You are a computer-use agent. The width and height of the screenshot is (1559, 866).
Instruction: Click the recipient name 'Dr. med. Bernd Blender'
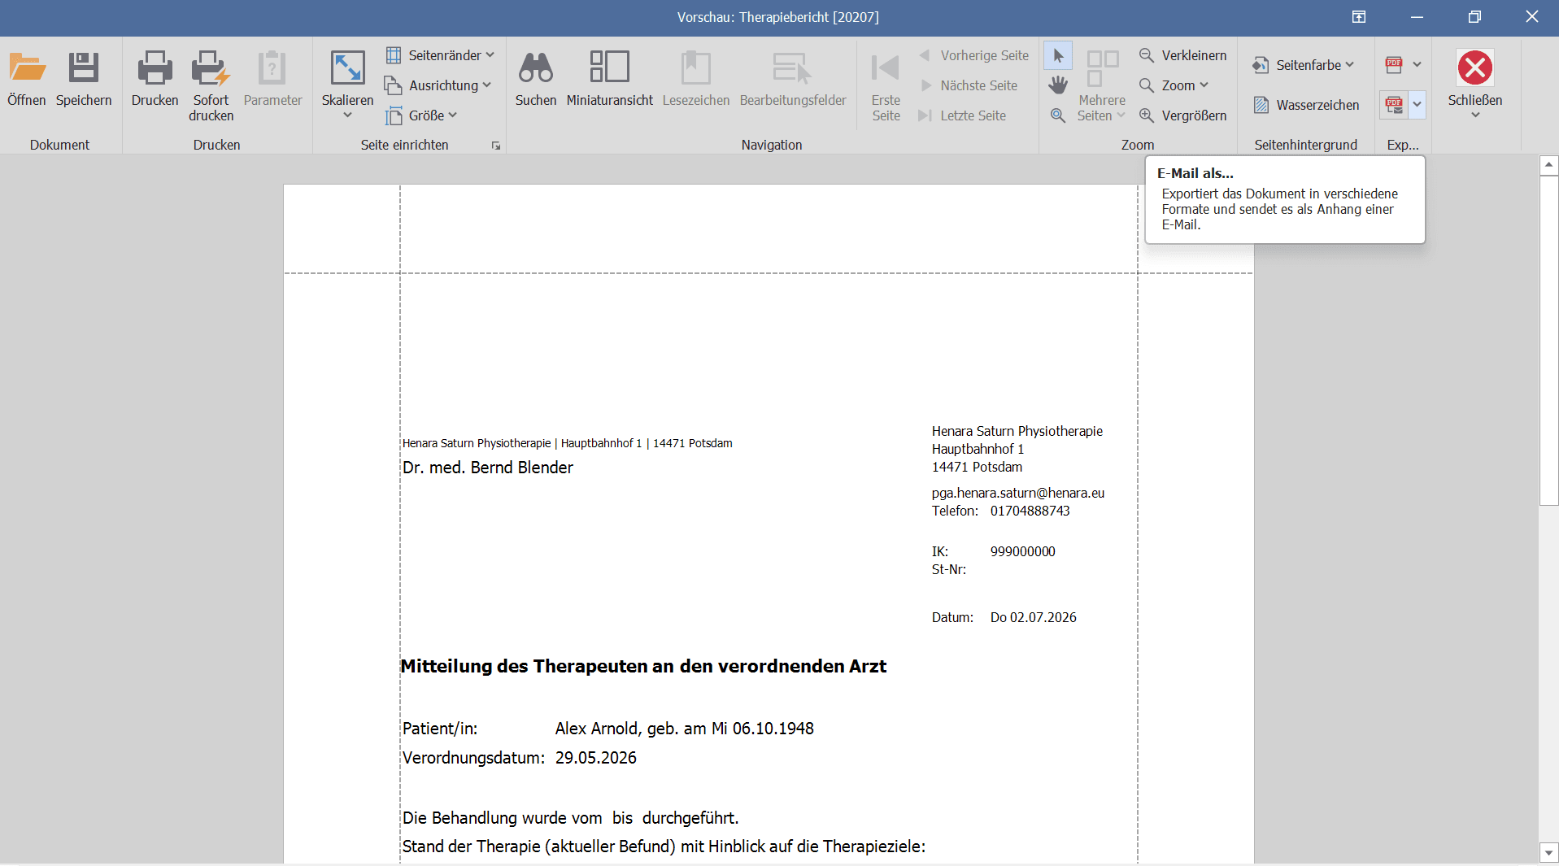488,468
